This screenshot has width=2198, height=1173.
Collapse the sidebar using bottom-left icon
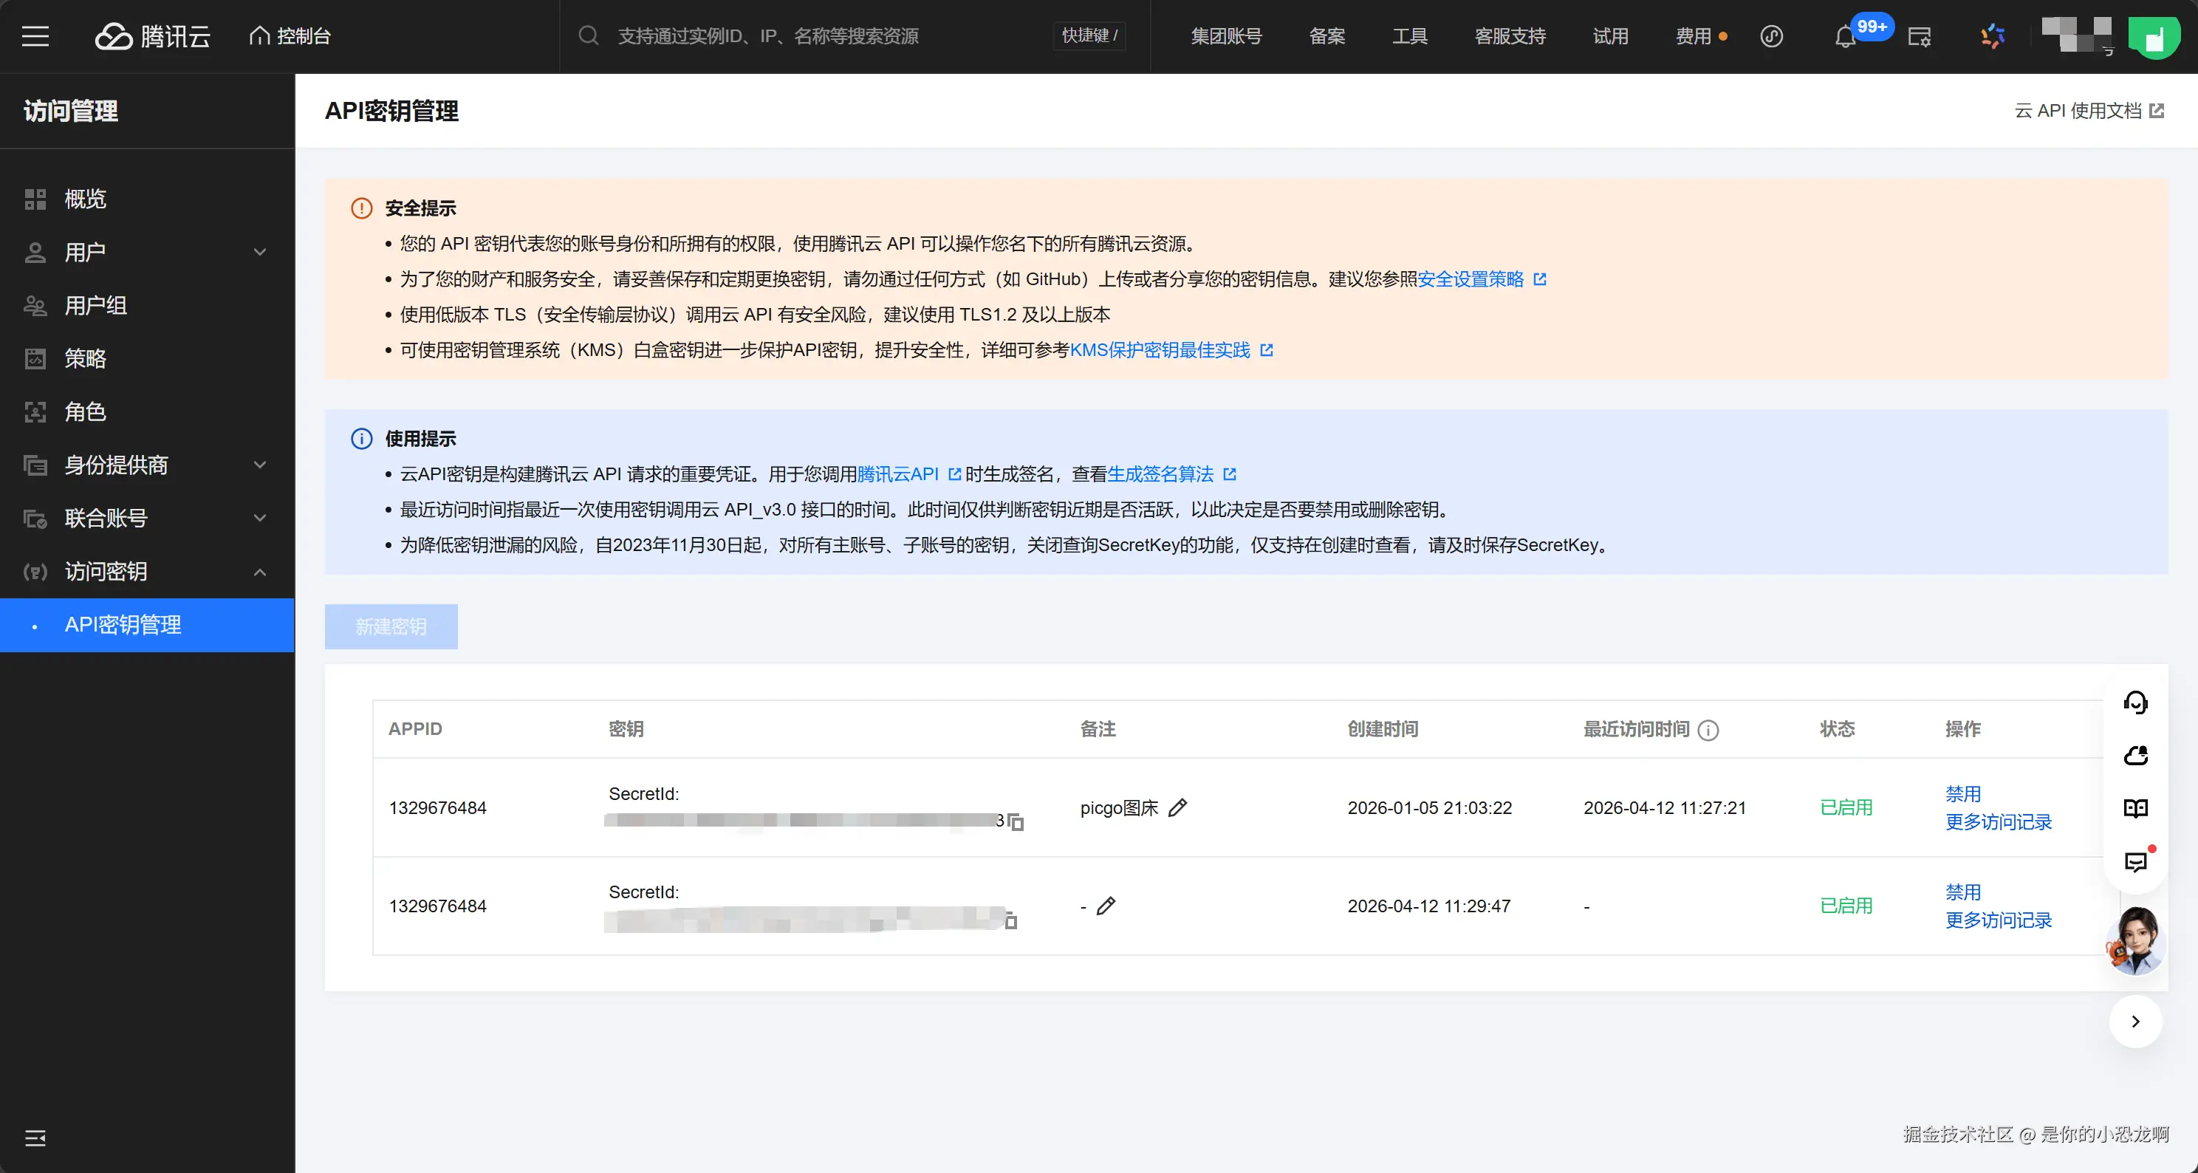point(35,1137)
